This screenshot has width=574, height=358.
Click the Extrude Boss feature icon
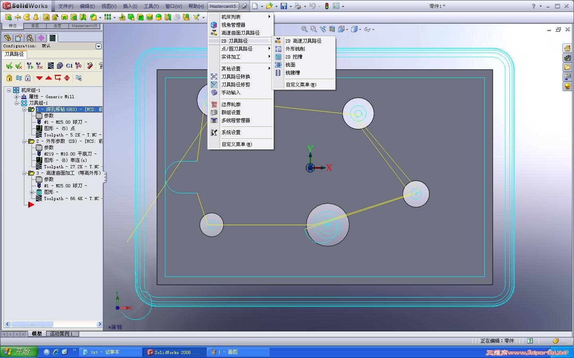(8, 17)
